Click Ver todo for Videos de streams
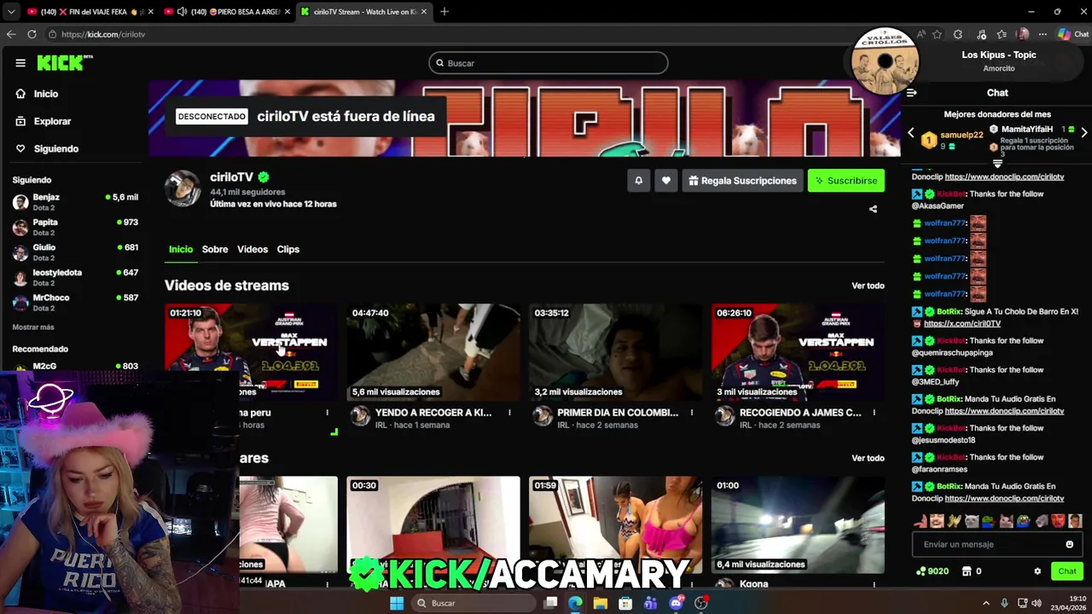 pyautogui.click(x=868, y=286)
